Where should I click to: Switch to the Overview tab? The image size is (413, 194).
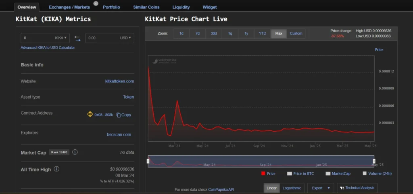click(x=27, y=7)
